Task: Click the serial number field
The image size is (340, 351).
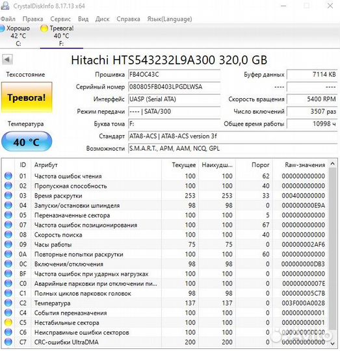Action: (174, 87)
